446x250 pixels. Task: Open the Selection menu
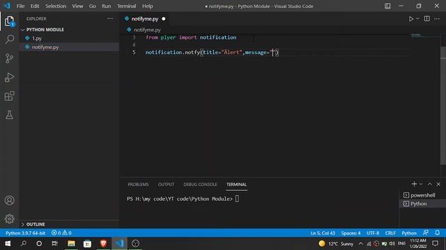click(x=56, y=6)
